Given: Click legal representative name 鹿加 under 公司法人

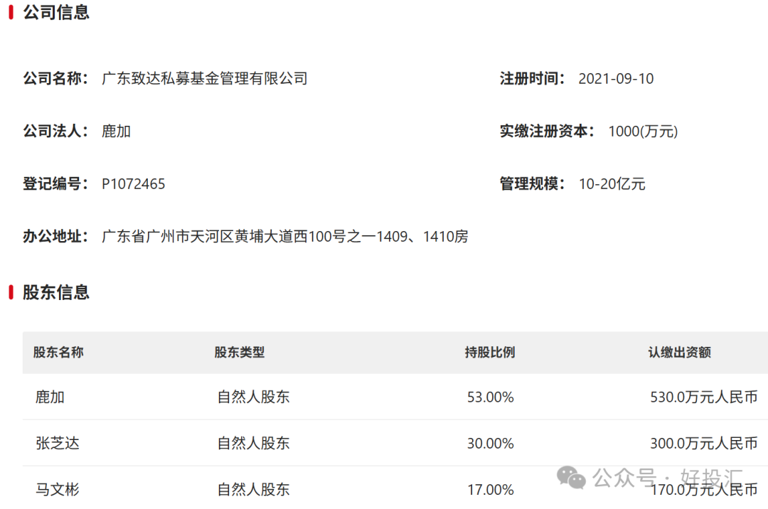Looking at the screenshot, I should 117,131.
